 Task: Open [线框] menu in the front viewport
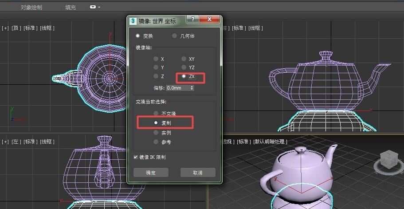(x=255, y=28)
